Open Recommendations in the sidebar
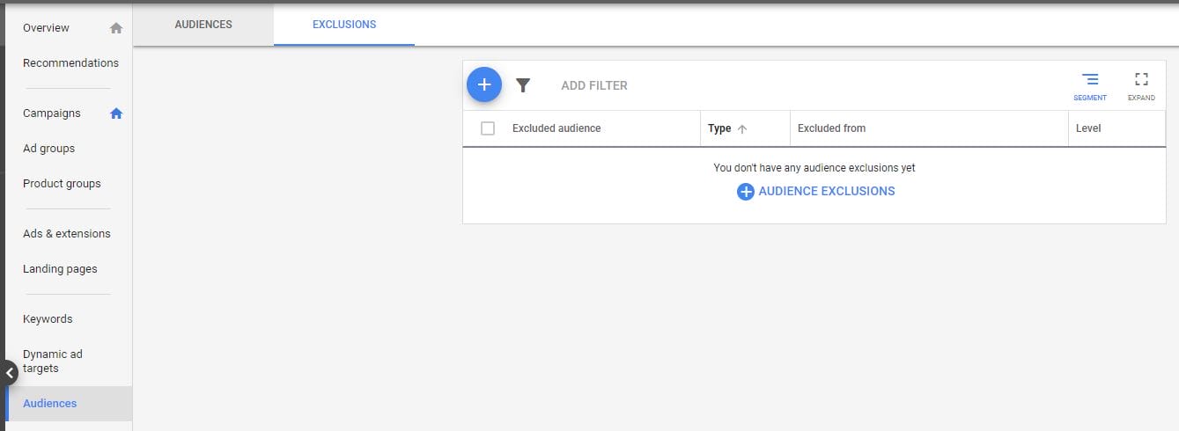The width and height of the screenshot is (1179, 431). pyautogui.click(x=70, y=63)
